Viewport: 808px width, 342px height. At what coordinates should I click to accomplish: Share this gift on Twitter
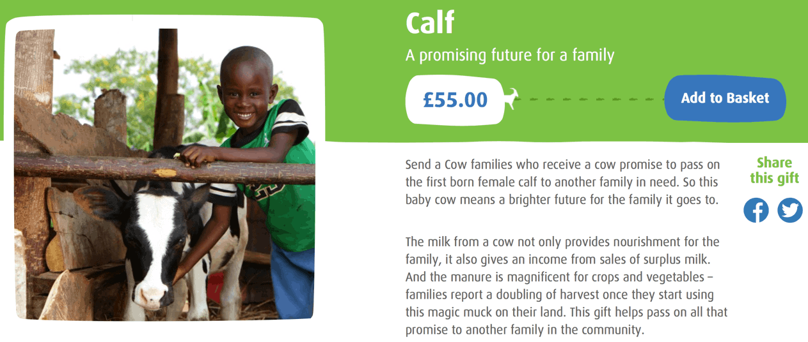click(x=789, y=210)
